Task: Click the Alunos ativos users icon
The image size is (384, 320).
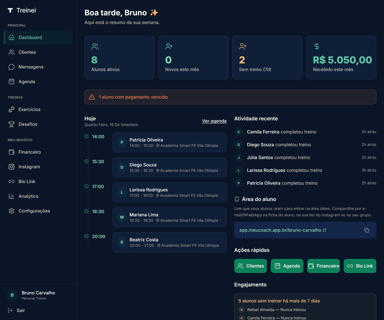Action: (x=95, y=46)
